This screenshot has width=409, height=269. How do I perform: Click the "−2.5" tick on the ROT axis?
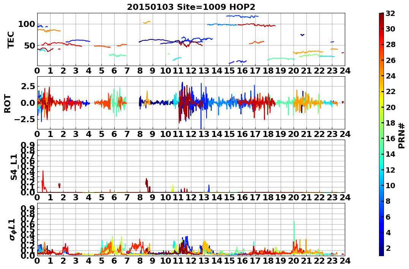(25, 120)
